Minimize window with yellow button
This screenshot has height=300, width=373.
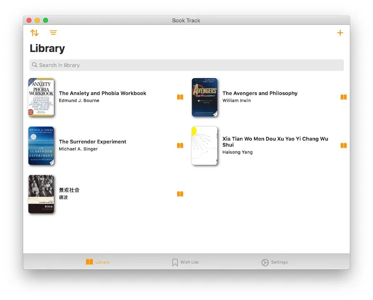click(37, 20)
